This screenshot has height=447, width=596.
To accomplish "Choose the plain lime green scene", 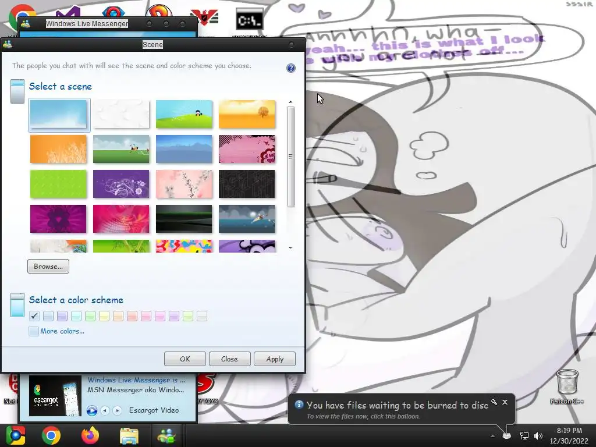I will pos(58,184).
